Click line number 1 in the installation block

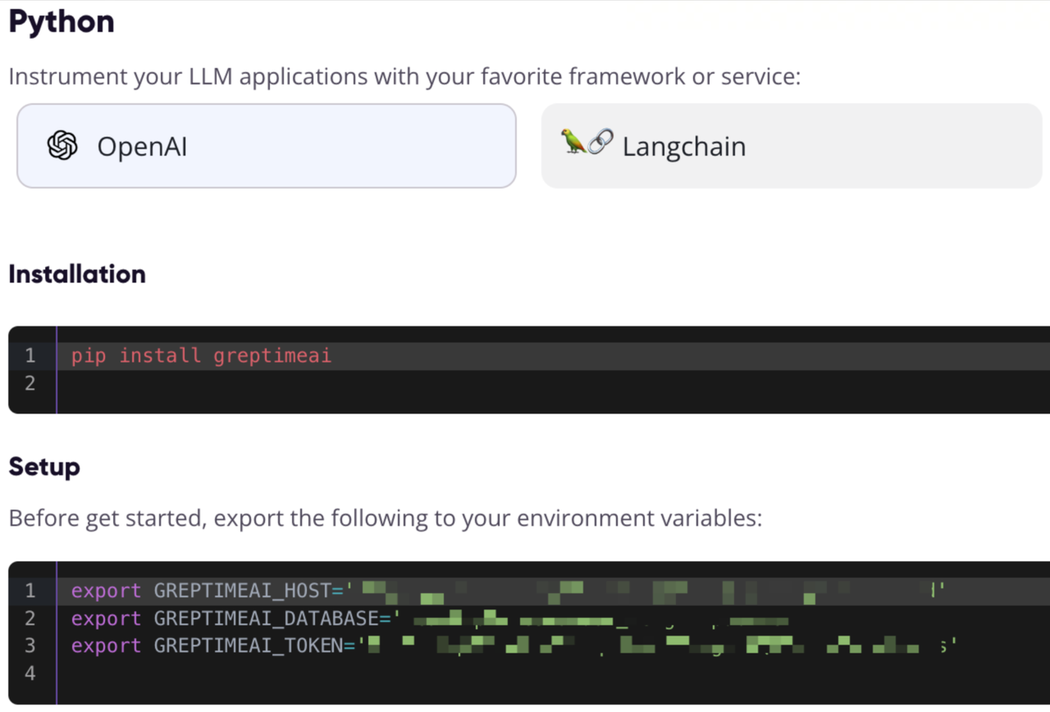[x=30, y=355]
